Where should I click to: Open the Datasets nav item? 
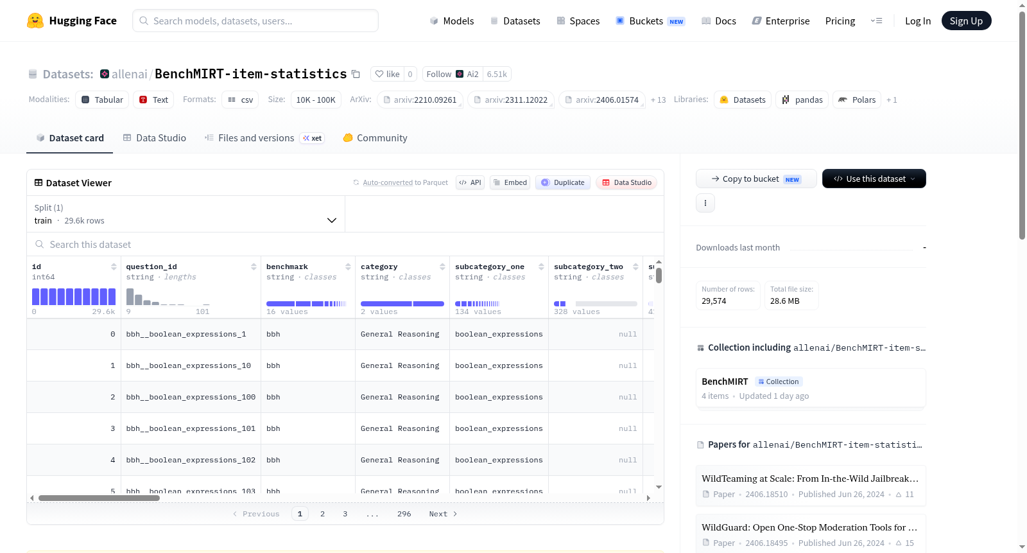click(x=515, y=21)
